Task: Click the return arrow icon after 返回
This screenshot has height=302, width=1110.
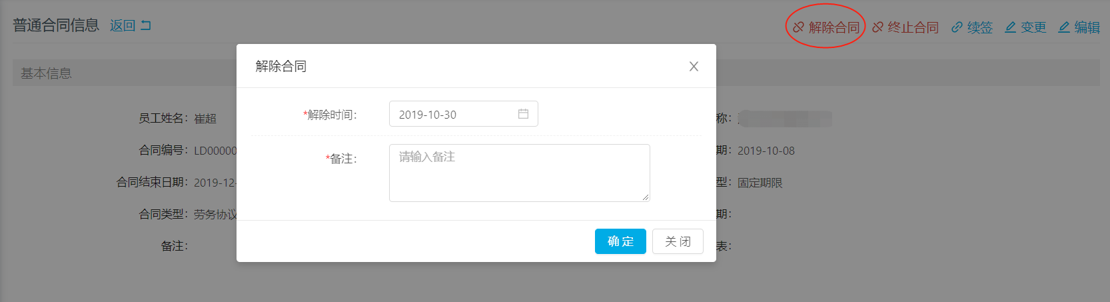Action: (145, 25)
